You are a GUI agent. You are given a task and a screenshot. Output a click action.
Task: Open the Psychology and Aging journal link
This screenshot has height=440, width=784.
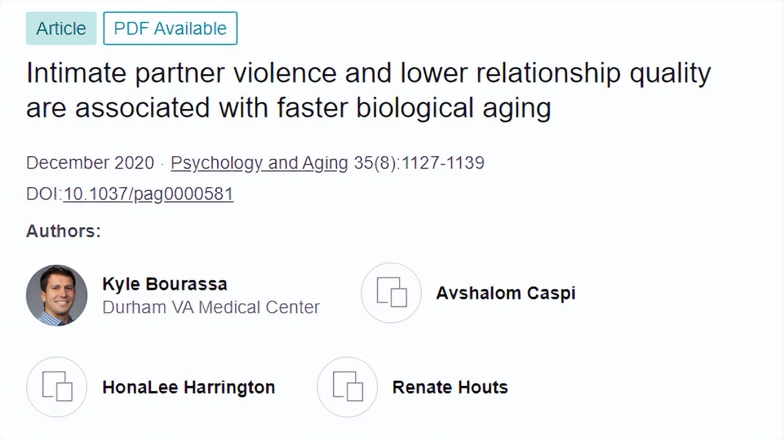(x=259, y=163)
